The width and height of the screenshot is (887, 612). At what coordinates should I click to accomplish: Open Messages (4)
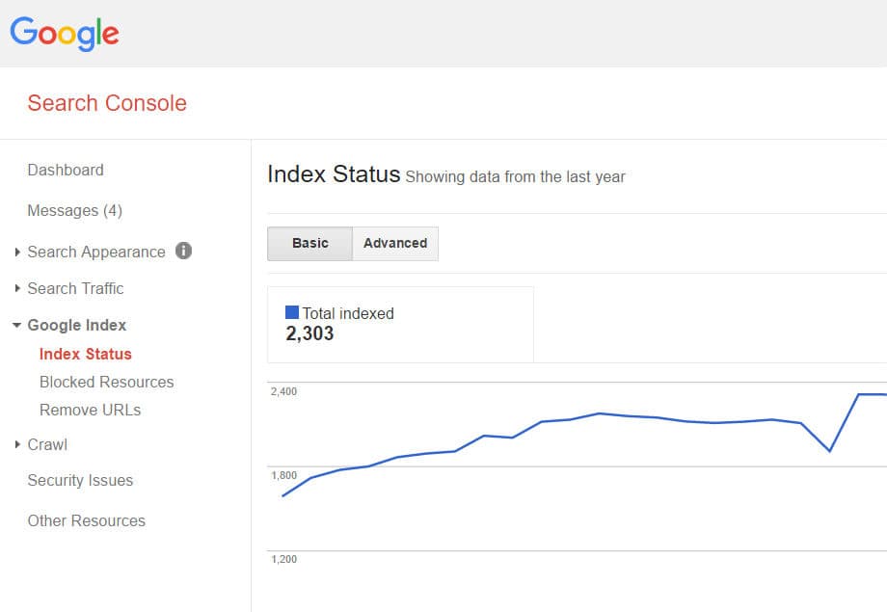coord(74,210)
